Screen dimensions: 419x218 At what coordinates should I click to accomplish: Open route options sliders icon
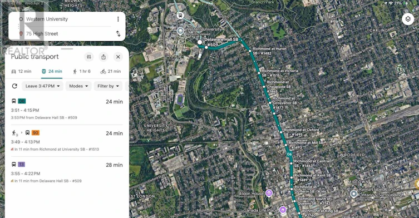click(x=89, y=57)
